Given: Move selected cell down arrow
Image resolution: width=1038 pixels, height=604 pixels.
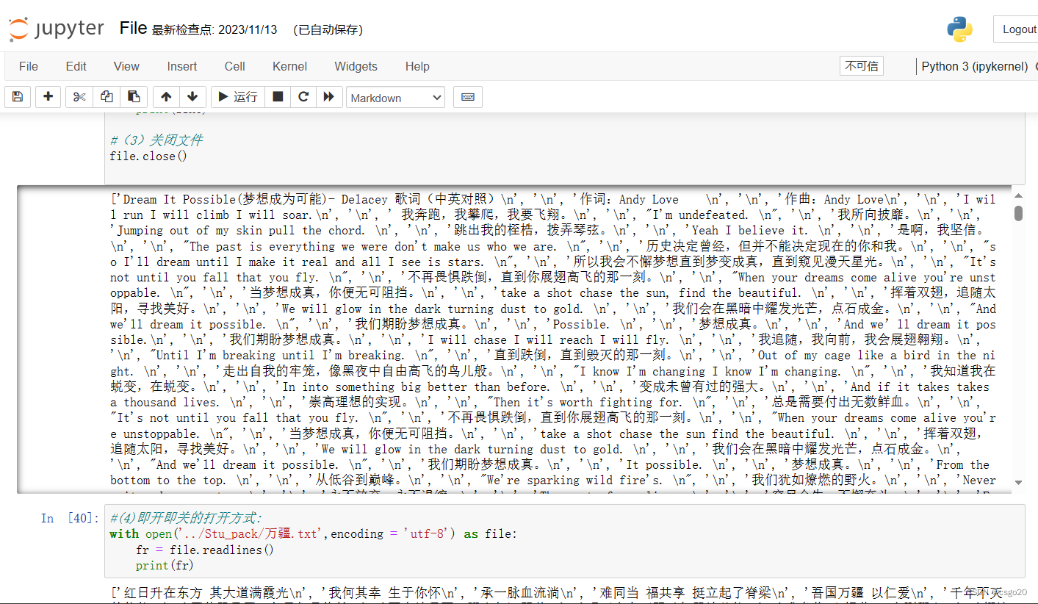Looking at the screenshot, I should 192,97.
